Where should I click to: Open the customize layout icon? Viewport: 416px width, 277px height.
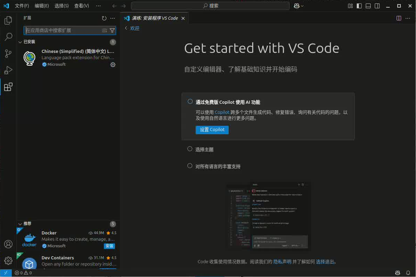pos(350,6)
